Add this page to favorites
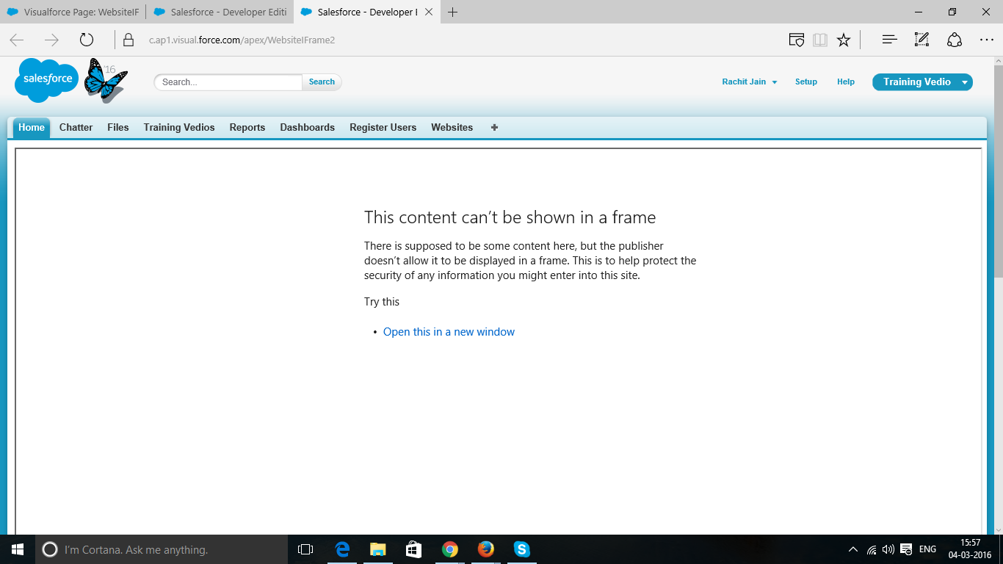This screenshot has height=564, width=1003. coord(844,40)
